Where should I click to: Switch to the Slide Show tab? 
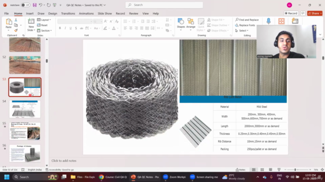click(x=105, y=14)
